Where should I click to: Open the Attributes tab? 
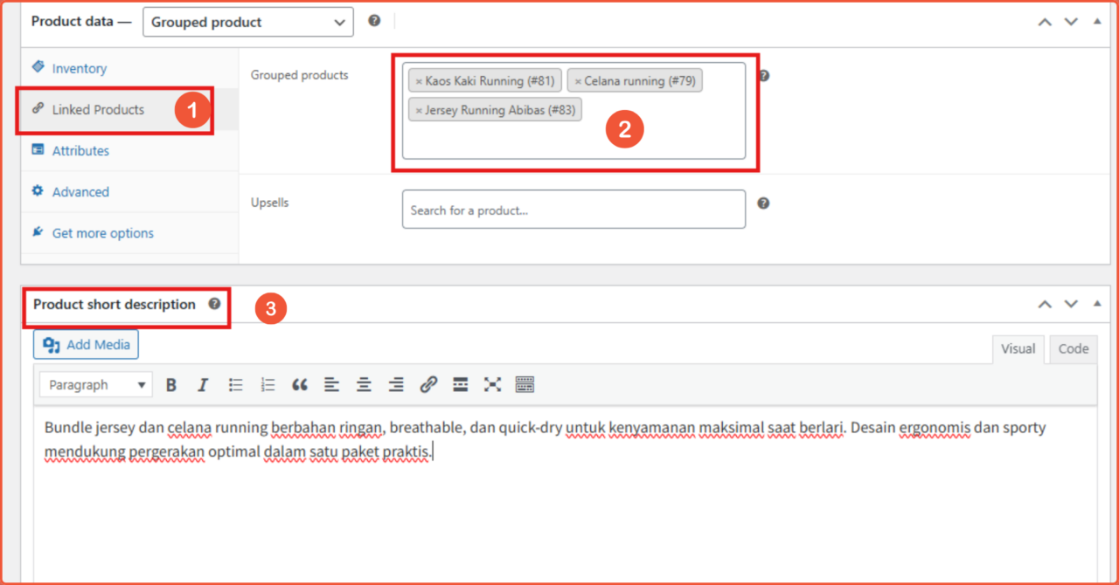80,150
